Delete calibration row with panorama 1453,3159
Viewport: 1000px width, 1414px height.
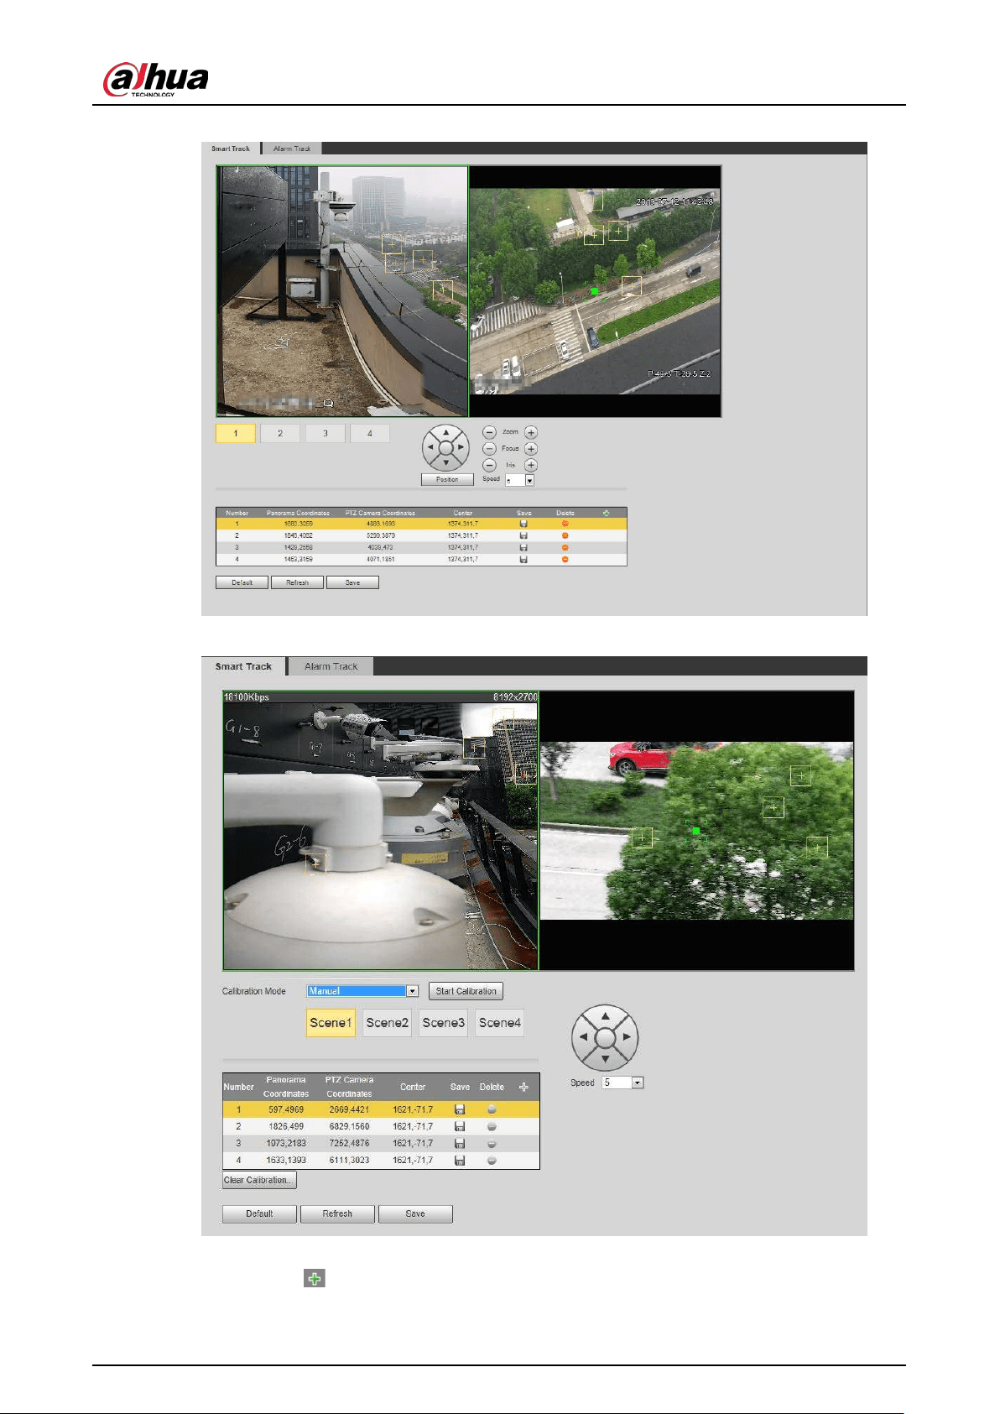click(565, 559)
